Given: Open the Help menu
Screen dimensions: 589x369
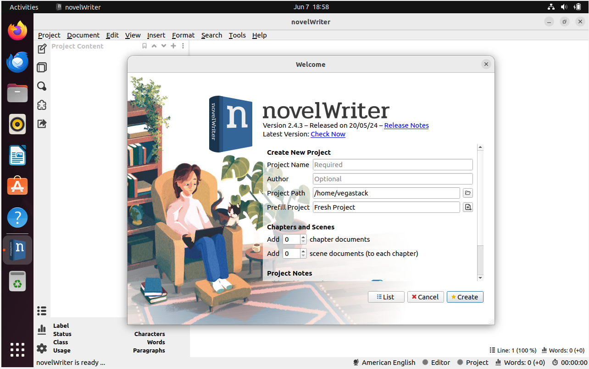Looking at the screenshot, I should point(259,35).
